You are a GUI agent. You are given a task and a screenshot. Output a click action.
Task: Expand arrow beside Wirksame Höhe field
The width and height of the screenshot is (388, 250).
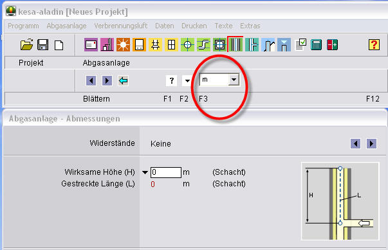point(145,172)
